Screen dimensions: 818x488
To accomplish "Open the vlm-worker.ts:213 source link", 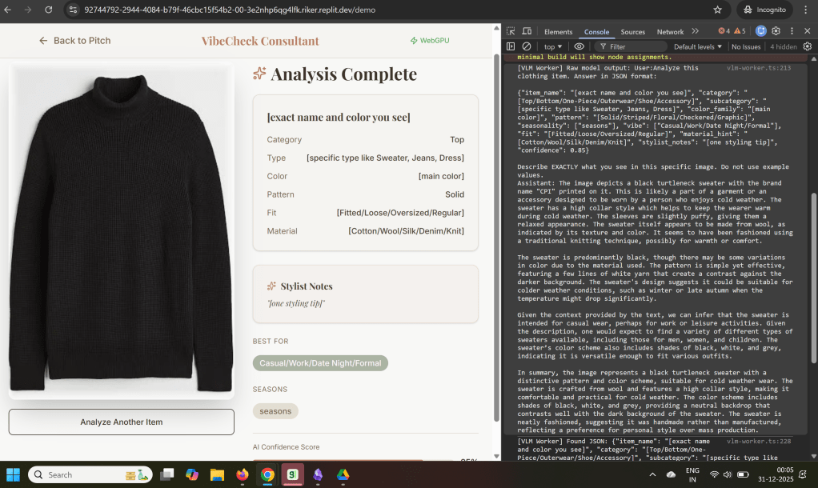I will (x=768, y=68).
